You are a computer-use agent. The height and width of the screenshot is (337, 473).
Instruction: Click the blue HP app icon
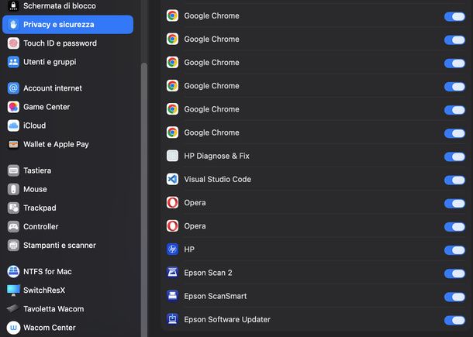[173, 249]
